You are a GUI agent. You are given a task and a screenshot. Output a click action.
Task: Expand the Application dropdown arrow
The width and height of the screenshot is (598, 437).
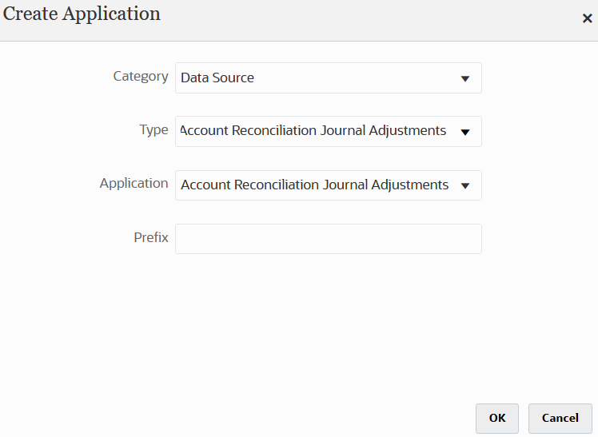click(464, 185)
